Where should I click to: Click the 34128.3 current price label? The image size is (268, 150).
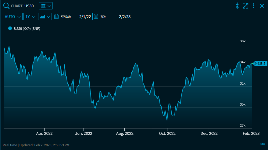[x=260, y=63]
